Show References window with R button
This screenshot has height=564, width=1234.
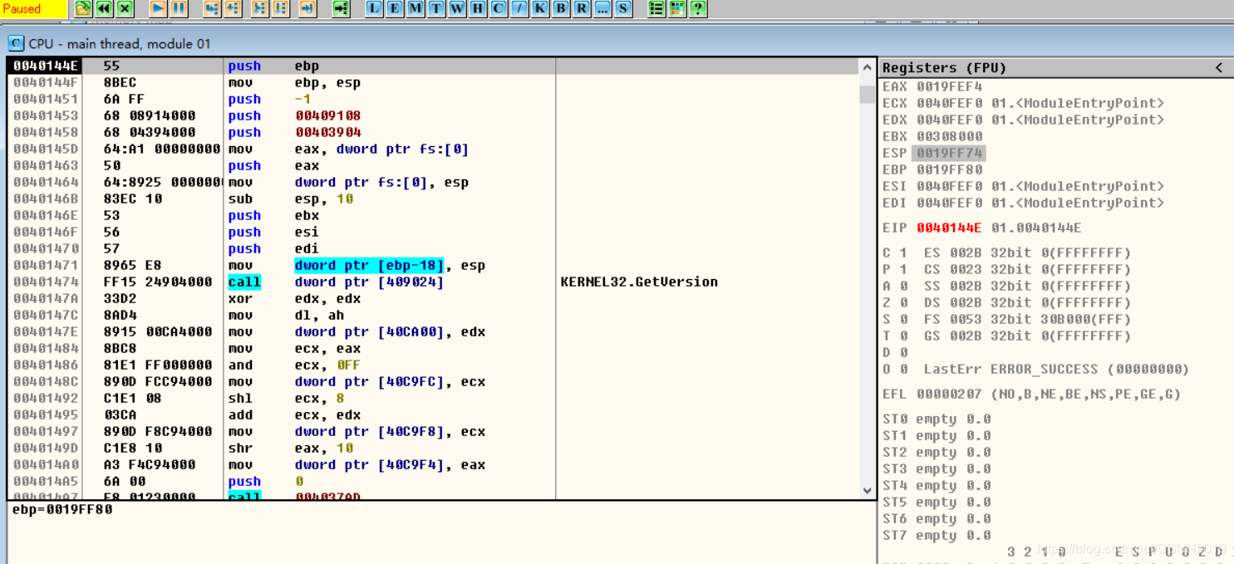(x=582, y=8)
